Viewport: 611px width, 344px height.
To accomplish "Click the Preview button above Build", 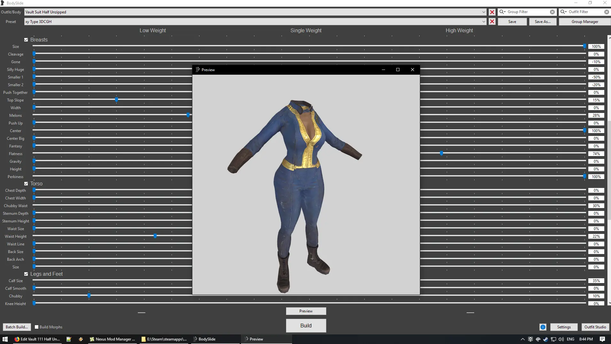I will click(x=306, y=311).
